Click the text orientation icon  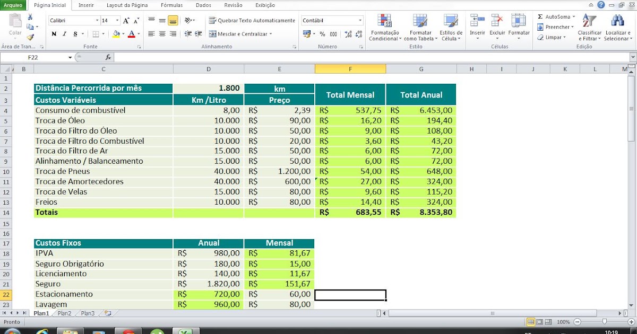[x=188, y=20]
